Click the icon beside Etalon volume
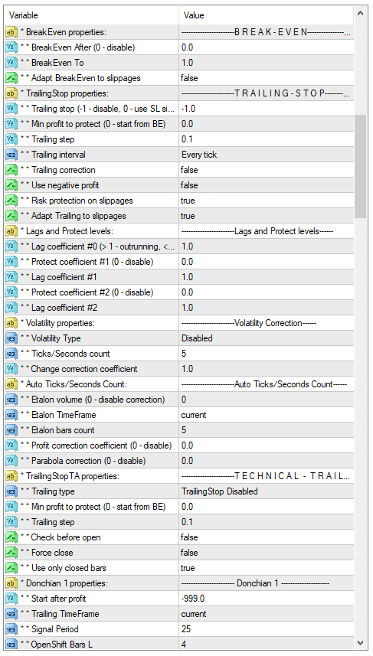This screenshot has height=656, width=373. [11, 400]
